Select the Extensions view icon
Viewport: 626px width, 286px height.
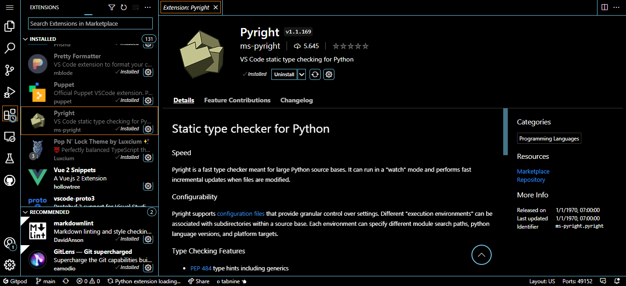tap(10, 114)
